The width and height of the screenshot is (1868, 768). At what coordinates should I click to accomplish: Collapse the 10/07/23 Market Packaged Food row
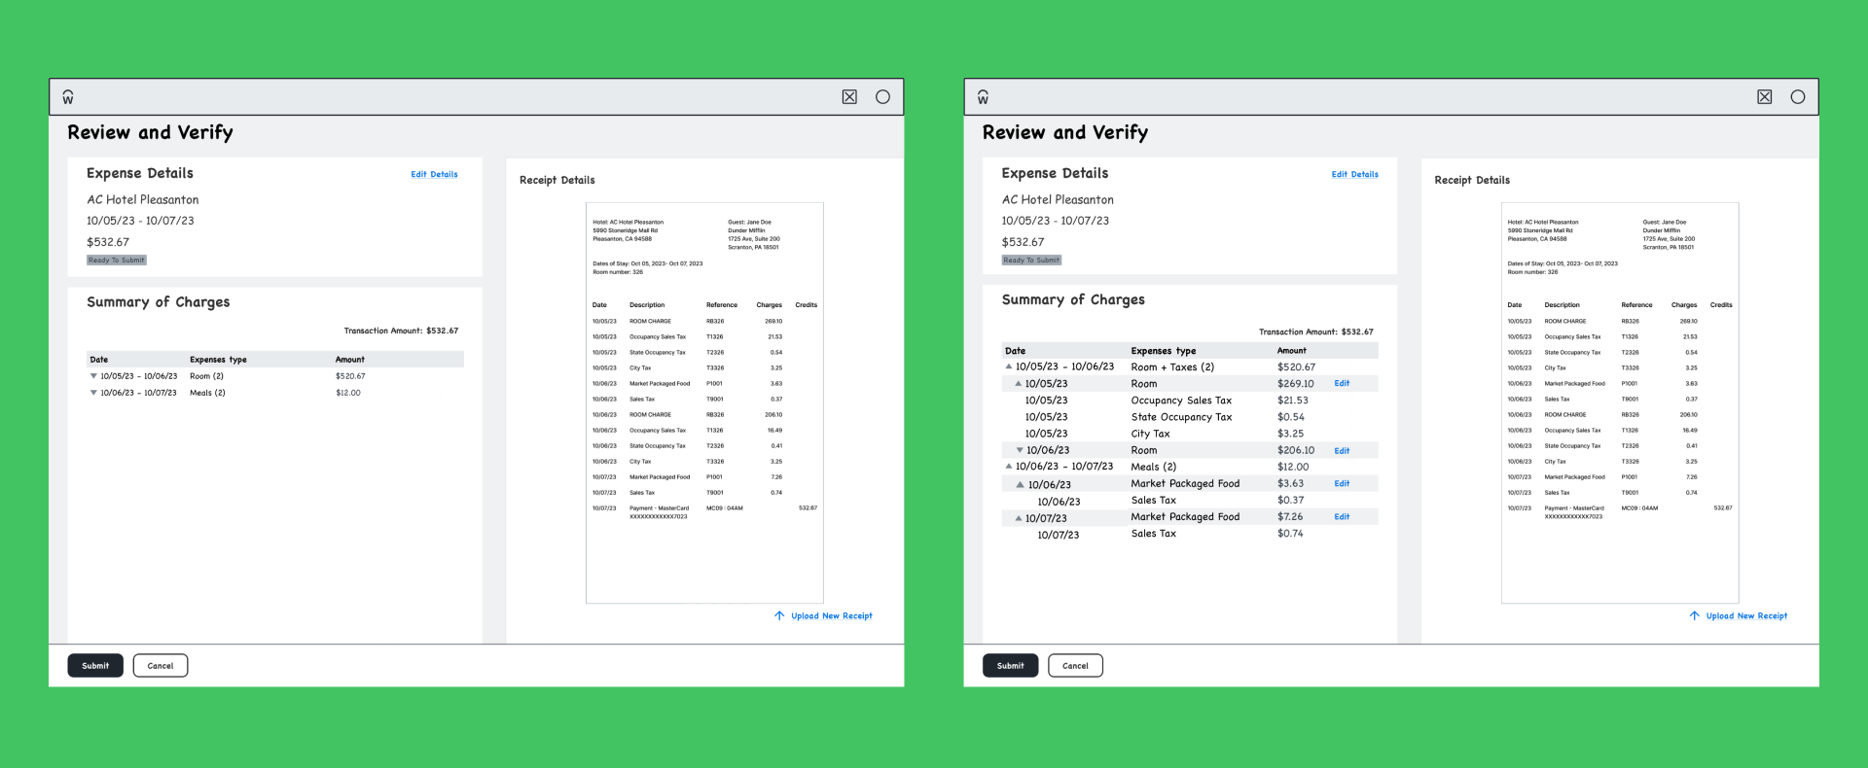point(1019,518)
